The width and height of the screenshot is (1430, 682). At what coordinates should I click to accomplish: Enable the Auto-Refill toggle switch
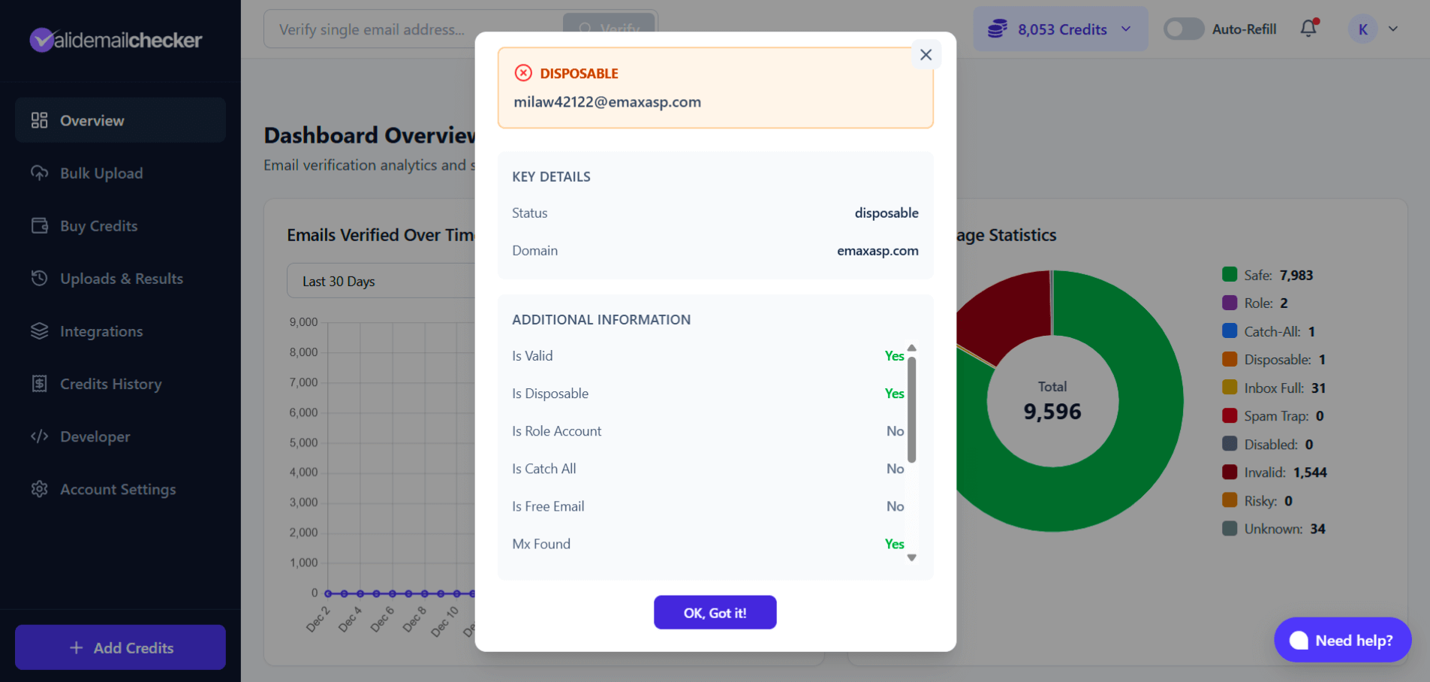point(1183,29)
